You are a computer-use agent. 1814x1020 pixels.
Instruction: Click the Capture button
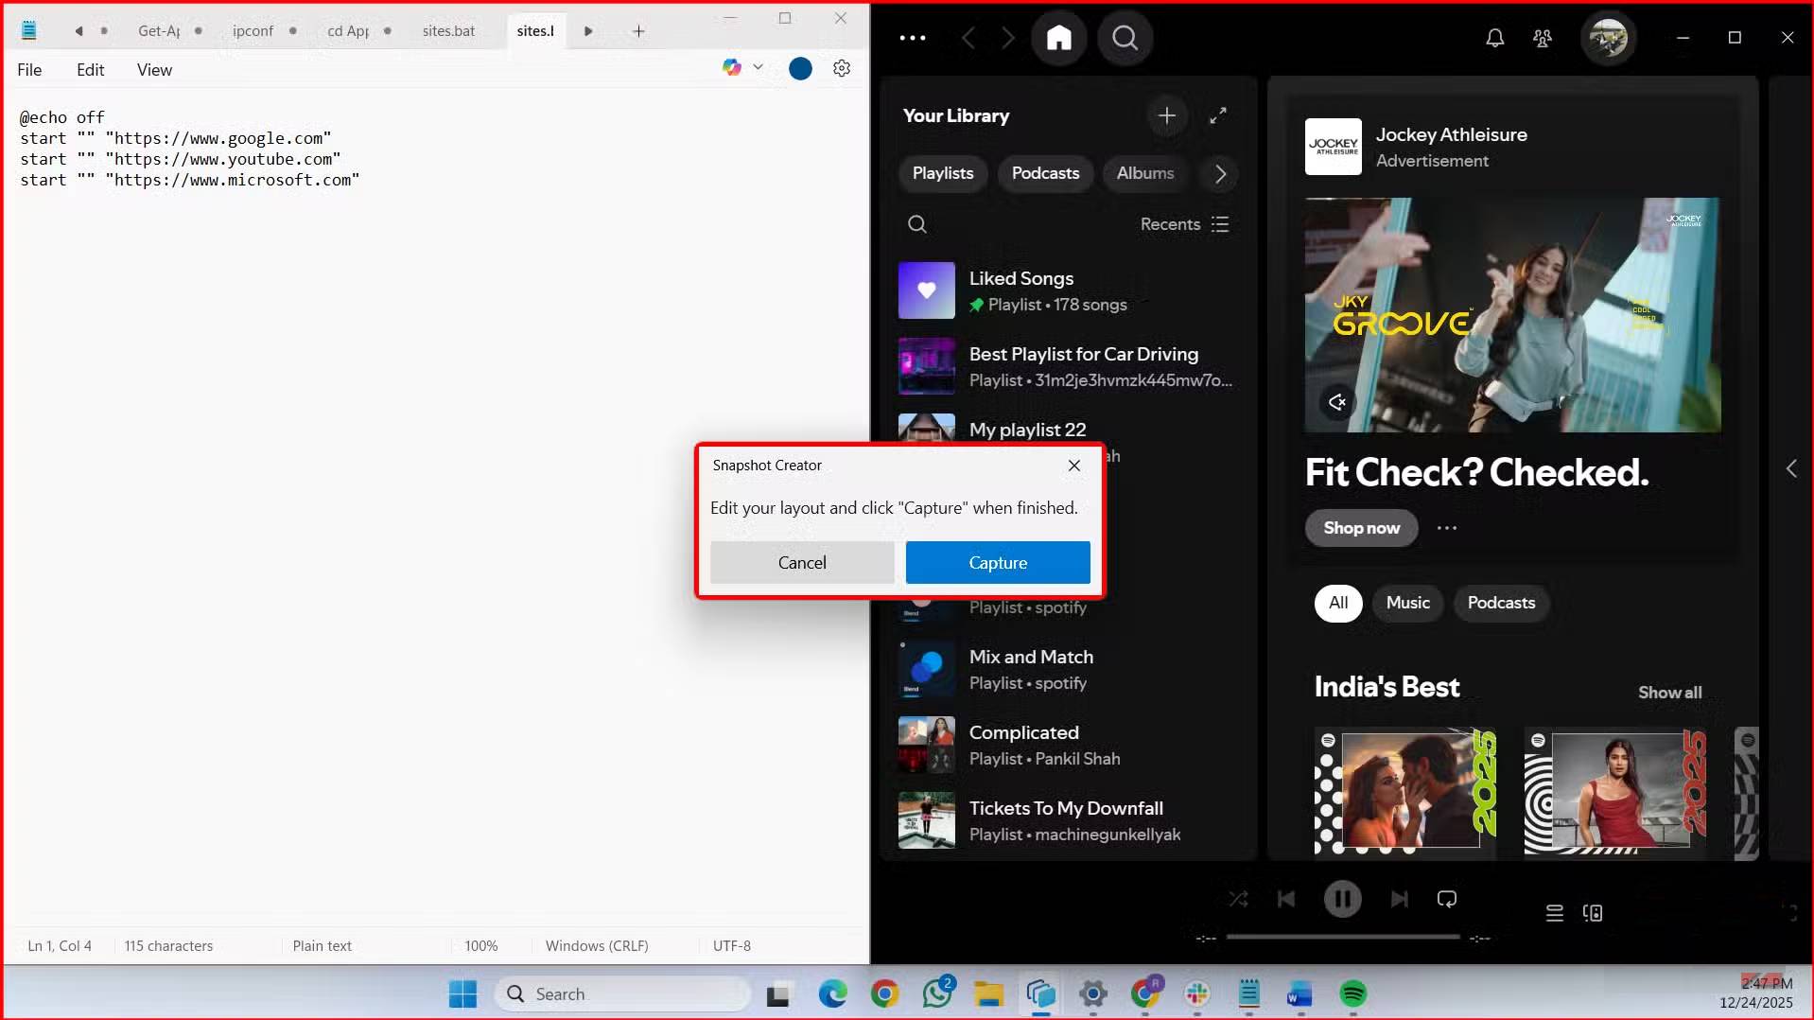(997, 563)
